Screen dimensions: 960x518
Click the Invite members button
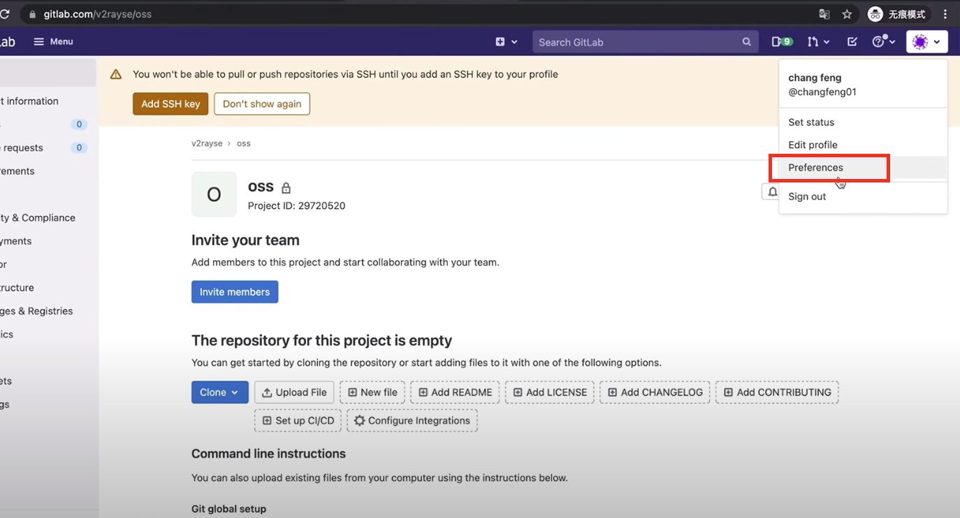tap(235, 292)
